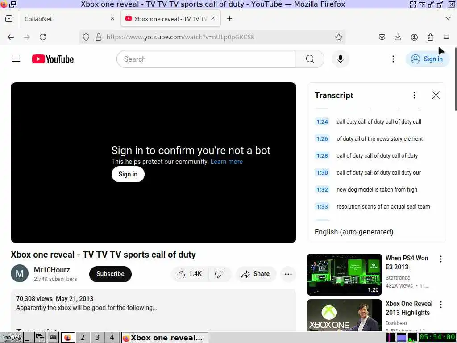Screen dimensions: 457x343
Task: Go to YouTube home via logo
Action: click(53, 59)
